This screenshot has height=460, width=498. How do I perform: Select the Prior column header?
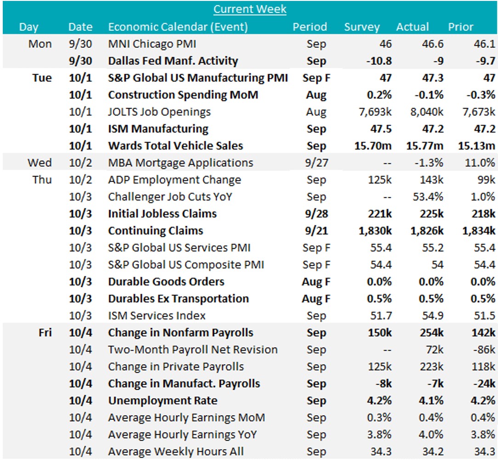[461, 27]
